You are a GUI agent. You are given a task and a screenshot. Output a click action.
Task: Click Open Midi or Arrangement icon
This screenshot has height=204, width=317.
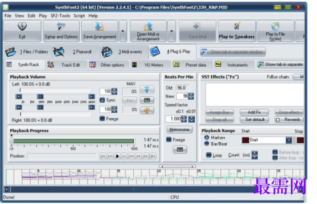(x=148, y=27)
